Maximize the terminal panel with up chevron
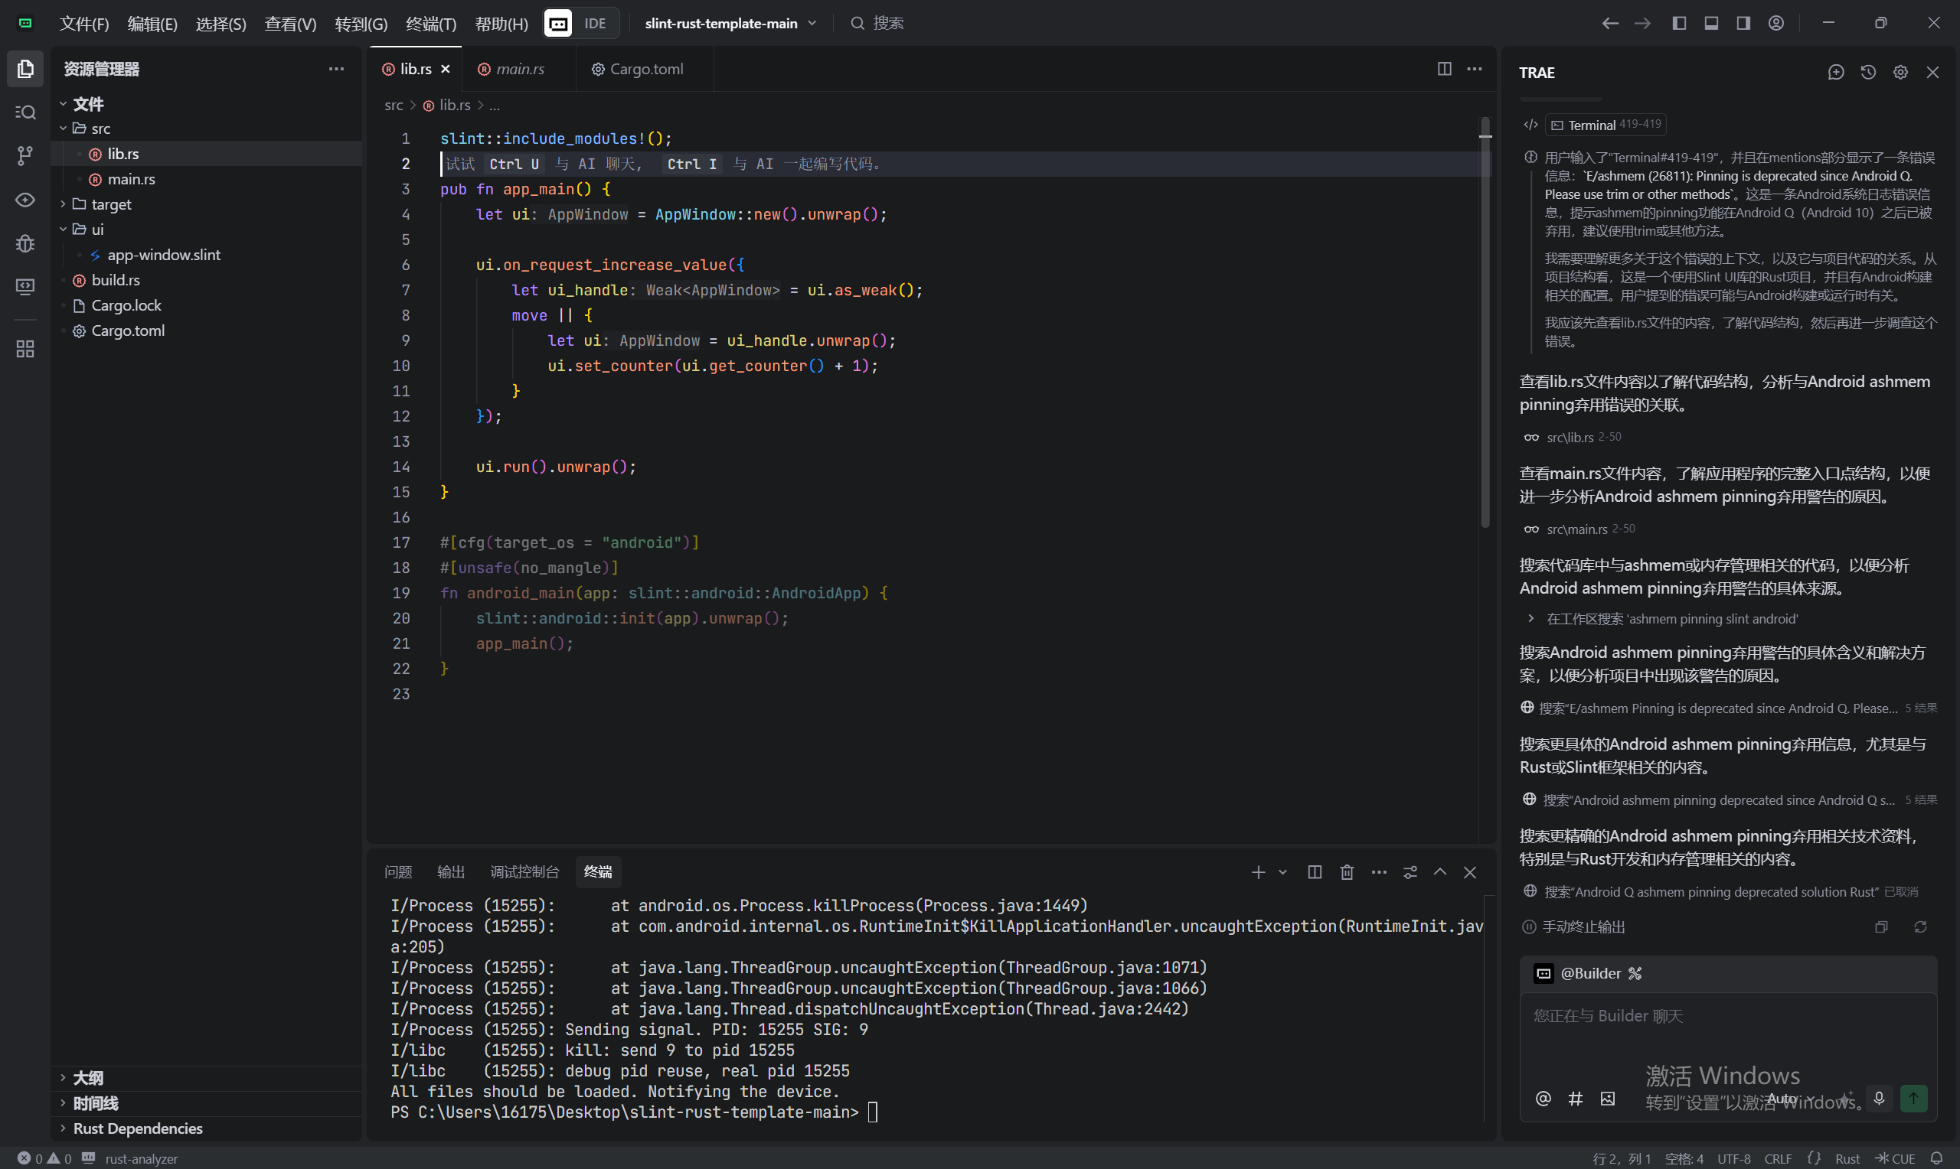Viewport: 1960px width, 1169px height. [1440, 872]
